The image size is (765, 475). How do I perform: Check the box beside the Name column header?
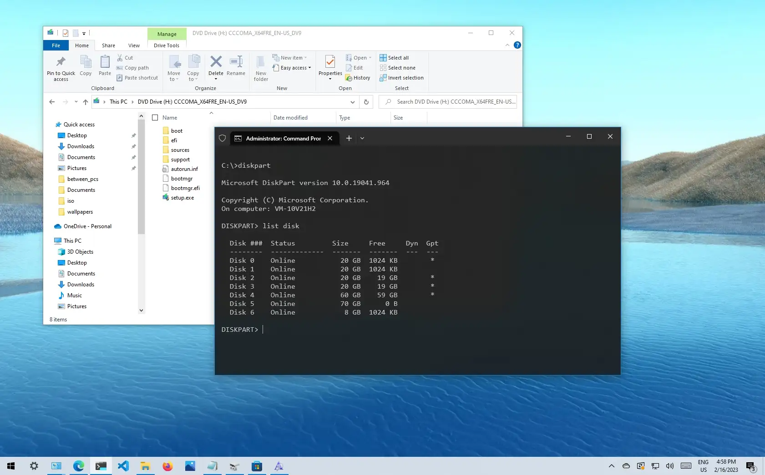pyautogui.click(x=155, y=117)
